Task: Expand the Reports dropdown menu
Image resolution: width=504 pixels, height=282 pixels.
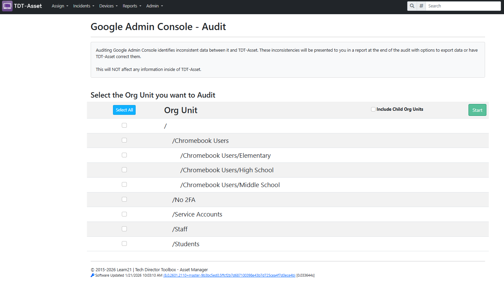Action: [132, 6]
